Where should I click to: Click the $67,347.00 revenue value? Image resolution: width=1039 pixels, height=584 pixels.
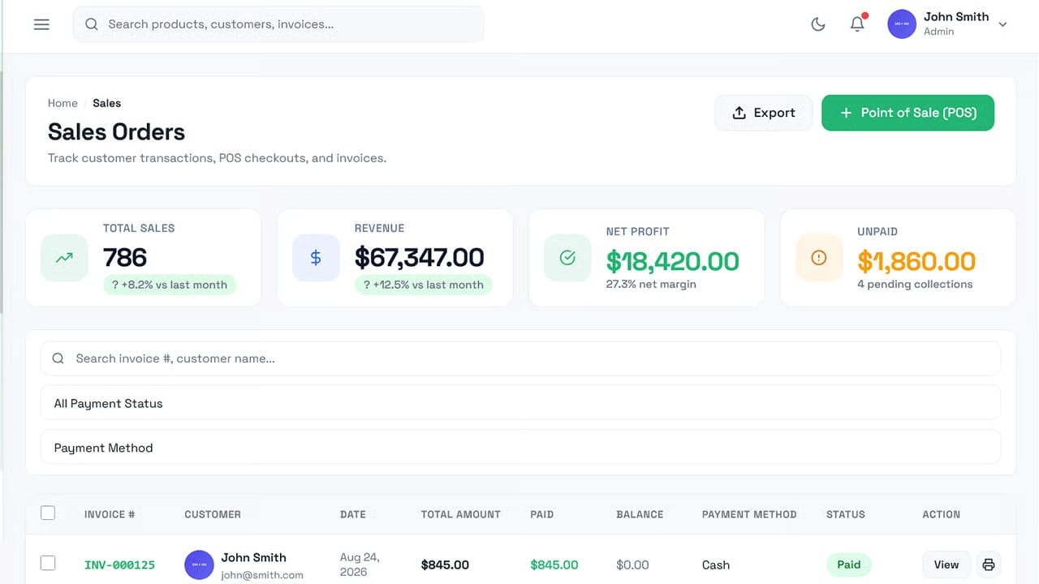pyautogui.click(x=420, y=258)
